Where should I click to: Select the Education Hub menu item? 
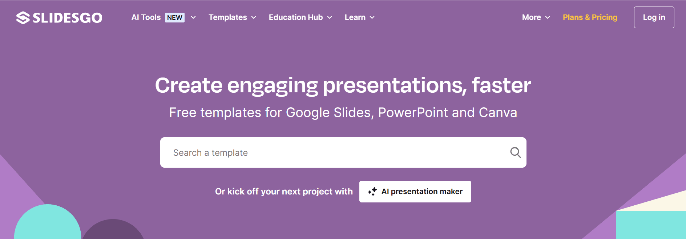[x=296, y=17]
